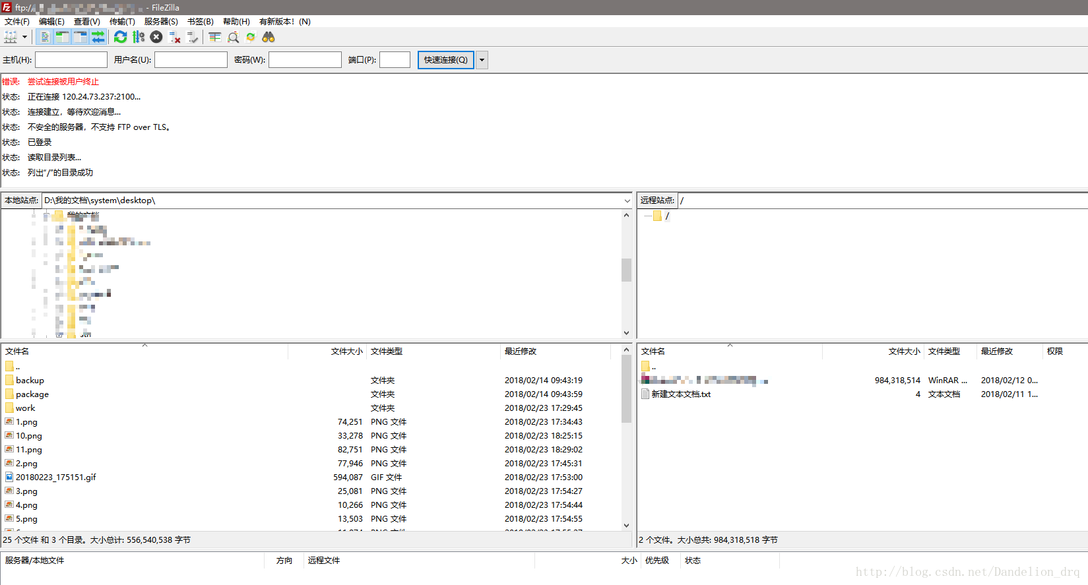Open the 服务器(S) menu
Screen dimensions: 1088x585
[x=161, y=22]
